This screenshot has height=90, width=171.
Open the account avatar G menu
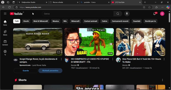coord(162,14)
